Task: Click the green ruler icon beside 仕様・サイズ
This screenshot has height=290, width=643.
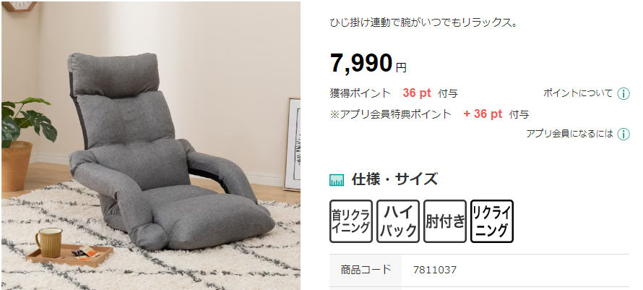Action: tap(337, 180)
